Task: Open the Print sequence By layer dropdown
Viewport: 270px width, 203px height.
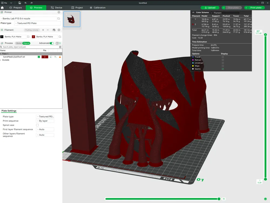Action: point(45,121)
